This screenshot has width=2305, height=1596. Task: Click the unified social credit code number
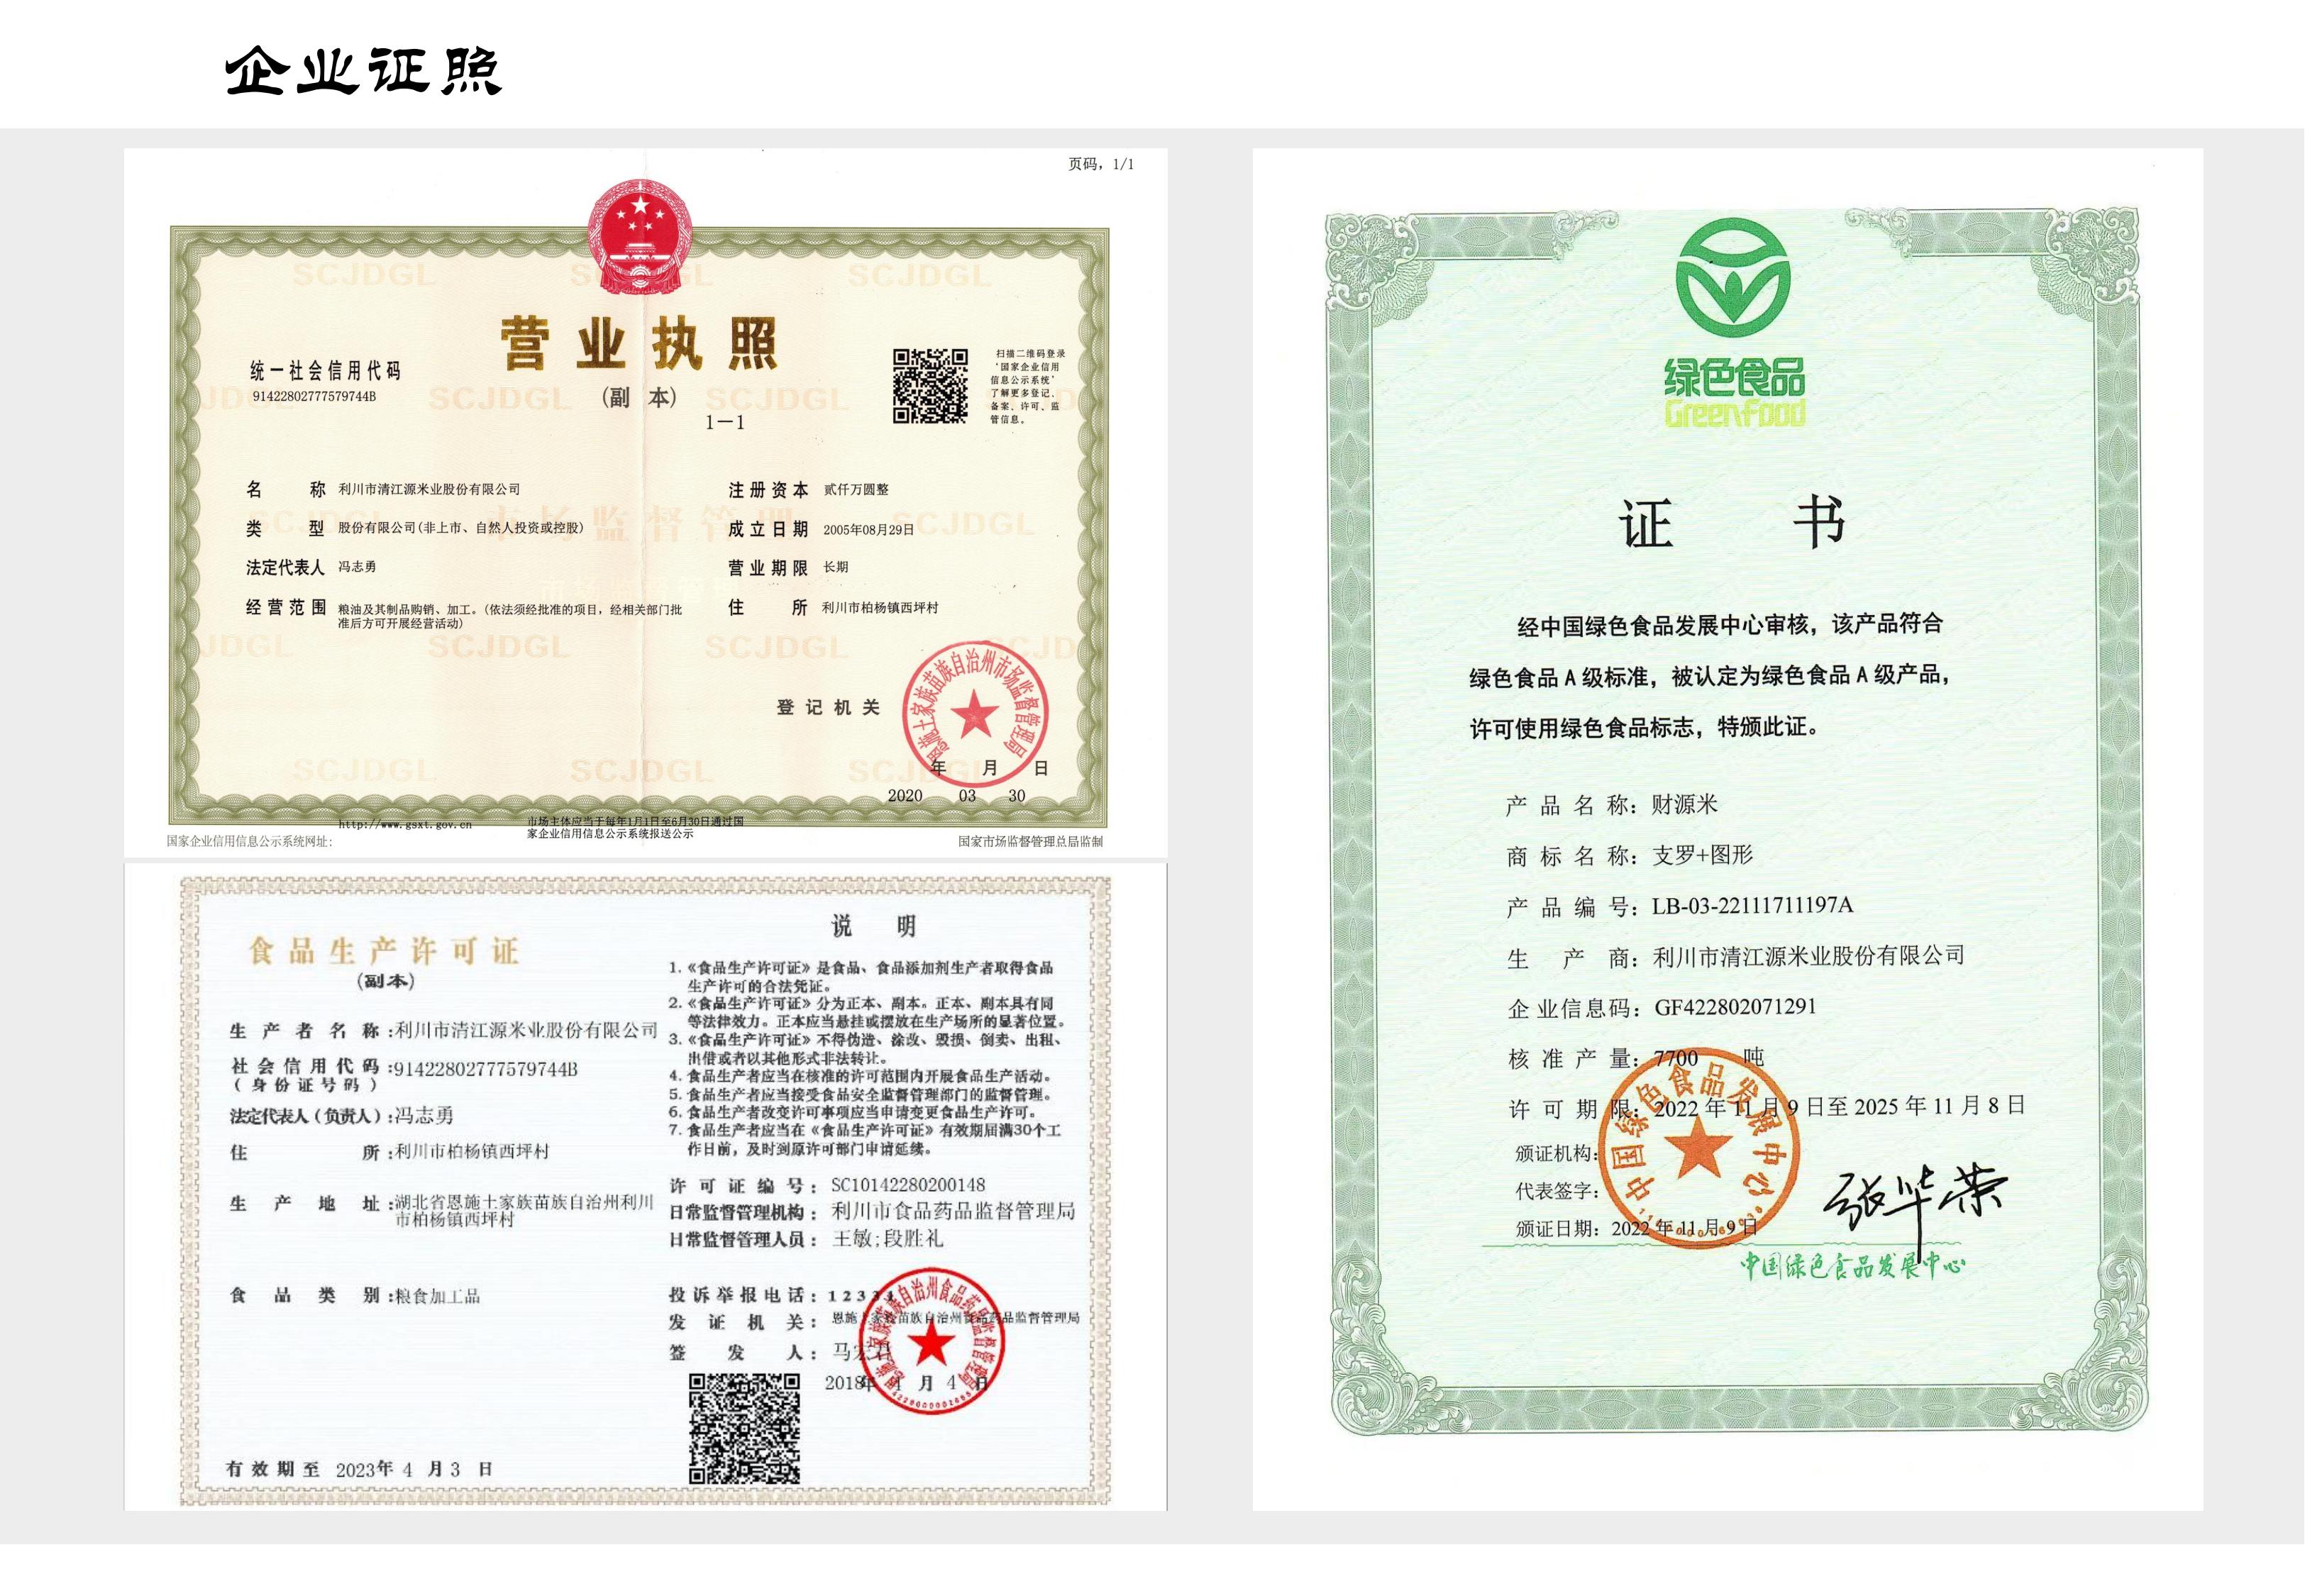click(x=314, y=396)
